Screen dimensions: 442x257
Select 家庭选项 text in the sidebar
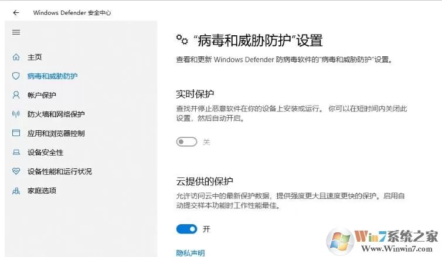42,191
